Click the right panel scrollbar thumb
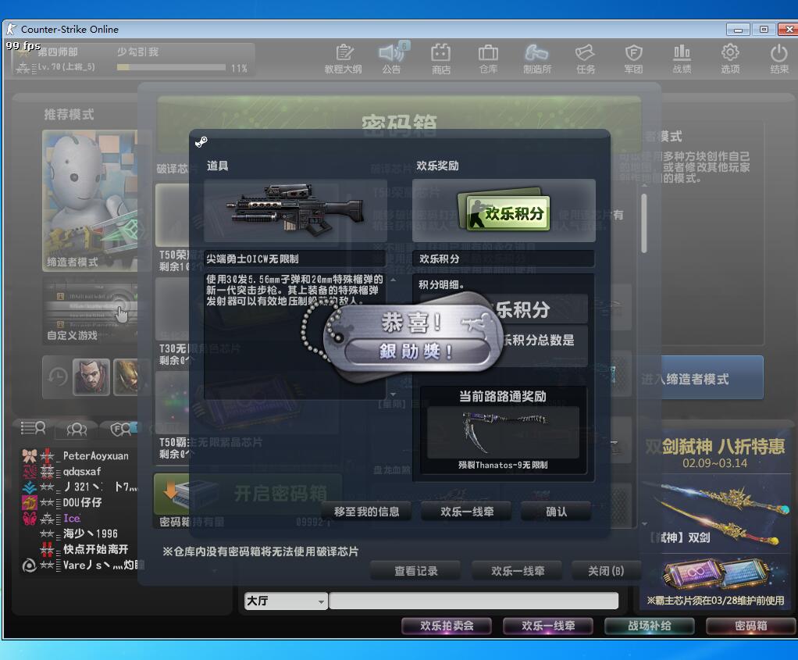This screenshot has height=660, width=798. point(644,223)
